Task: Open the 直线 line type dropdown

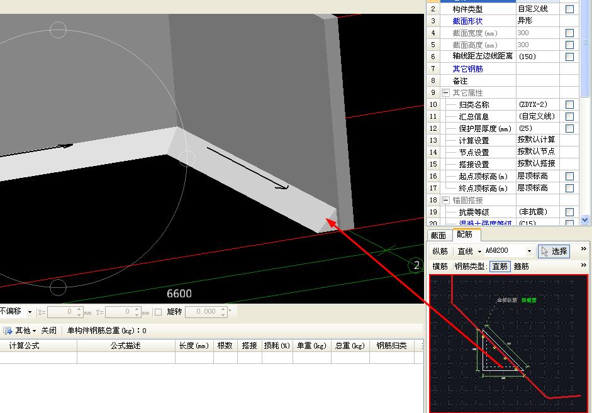Action: click(x=479, y=251)
